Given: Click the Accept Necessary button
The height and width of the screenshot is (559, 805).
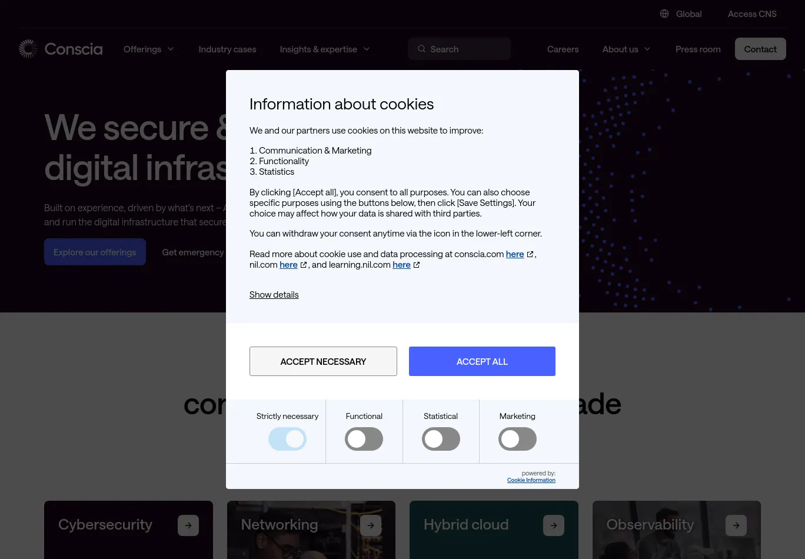Looking at the screenshot, I should coord(323,361).
